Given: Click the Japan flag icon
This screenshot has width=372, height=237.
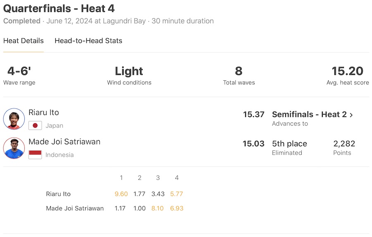Looking at the screenshot, I should click(35, 126).
